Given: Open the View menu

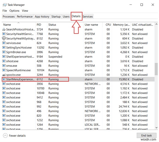Looking at the screenshot, I should [25, 11].
